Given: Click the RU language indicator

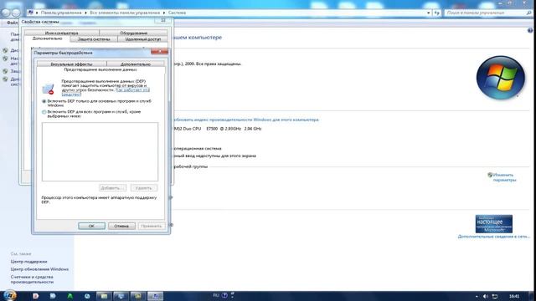Looking at the screenshot, I should pos(216,295).
